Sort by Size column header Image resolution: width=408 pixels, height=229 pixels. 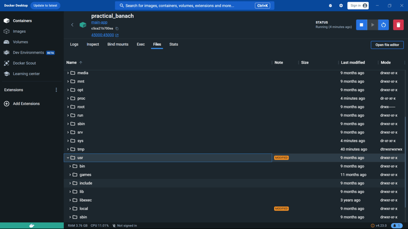click(305, 63)
